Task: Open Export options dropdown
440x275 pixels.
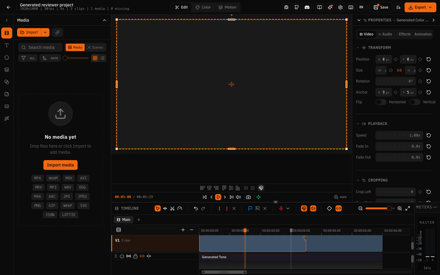Action: [431, 7]
